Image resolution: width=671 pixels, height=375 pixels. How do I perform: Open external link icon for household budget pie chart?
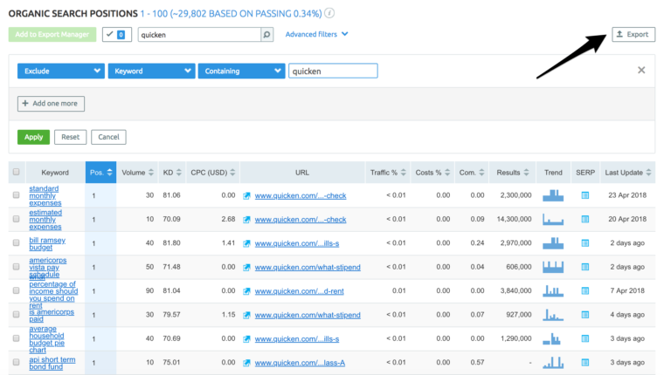[x=246, y=339]
